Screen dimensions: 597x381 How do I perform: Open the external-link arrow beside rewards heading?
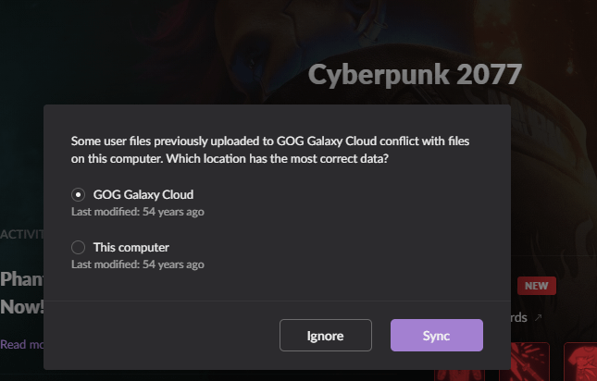tap(538, 317)
